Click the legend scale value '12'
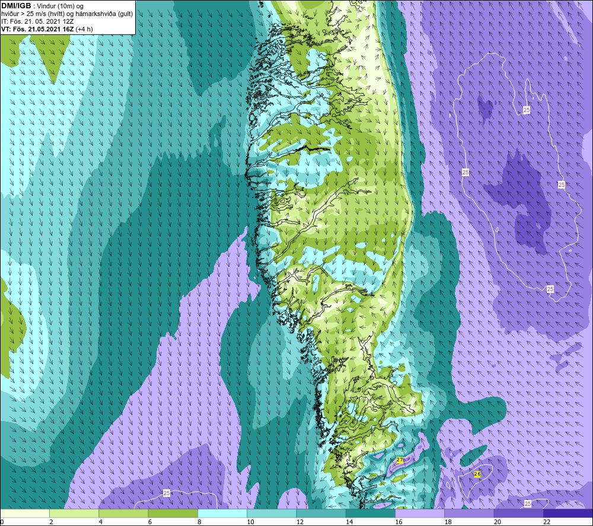The height and width of the screenshot is (526, 593). [x=300, y=522]
